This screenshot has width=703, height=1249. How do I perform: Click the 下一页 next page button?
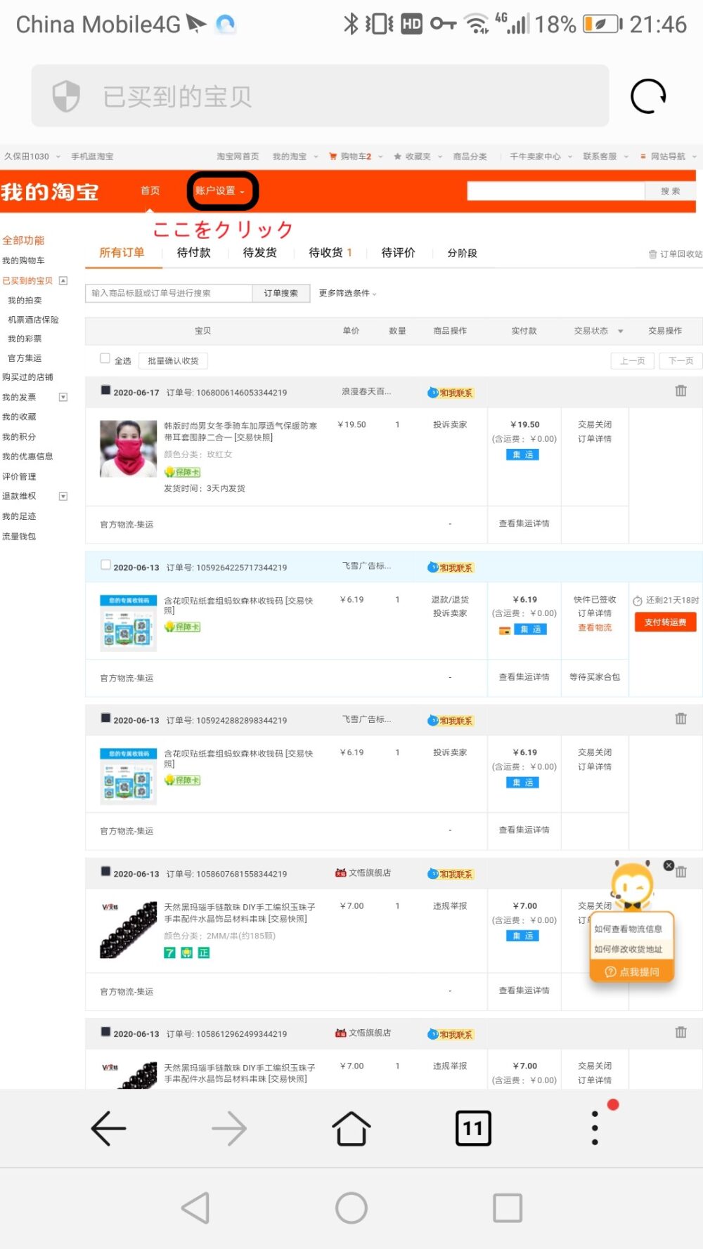click(x=681, y=360)
